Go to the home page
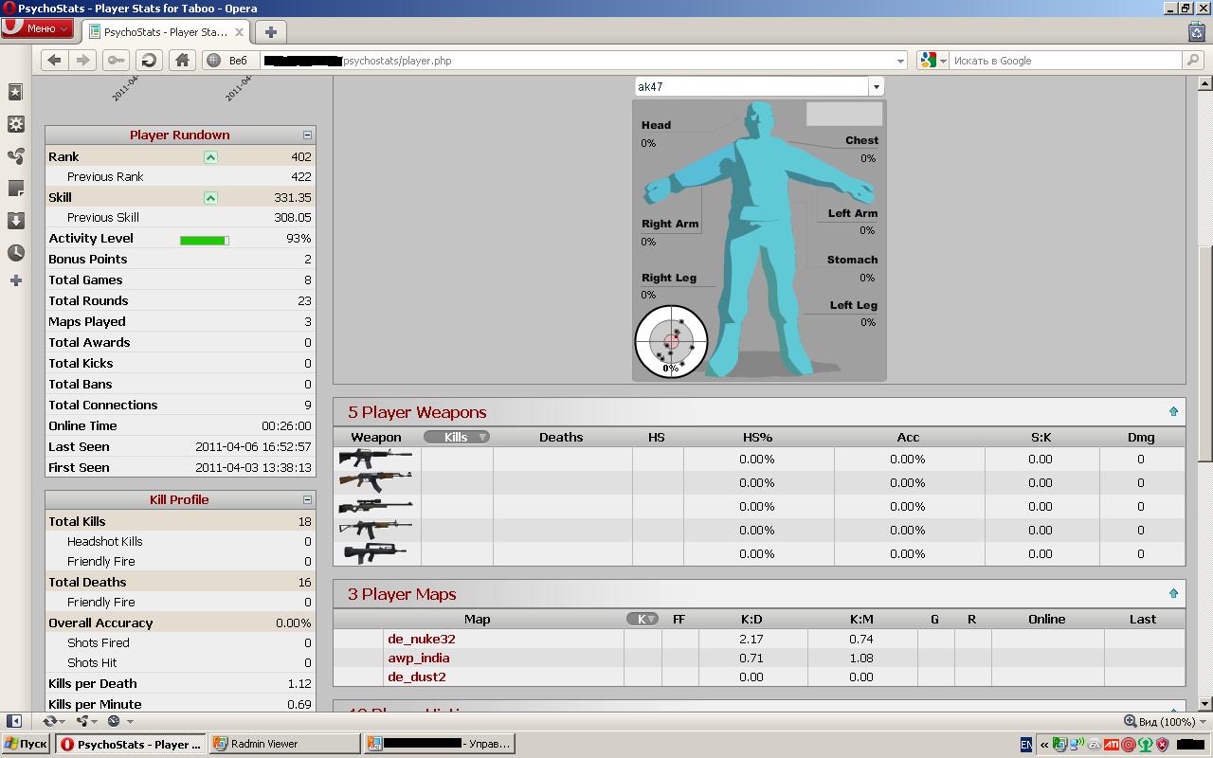The height and width of the screenshot is (758, 1213). tap(182, 60)
